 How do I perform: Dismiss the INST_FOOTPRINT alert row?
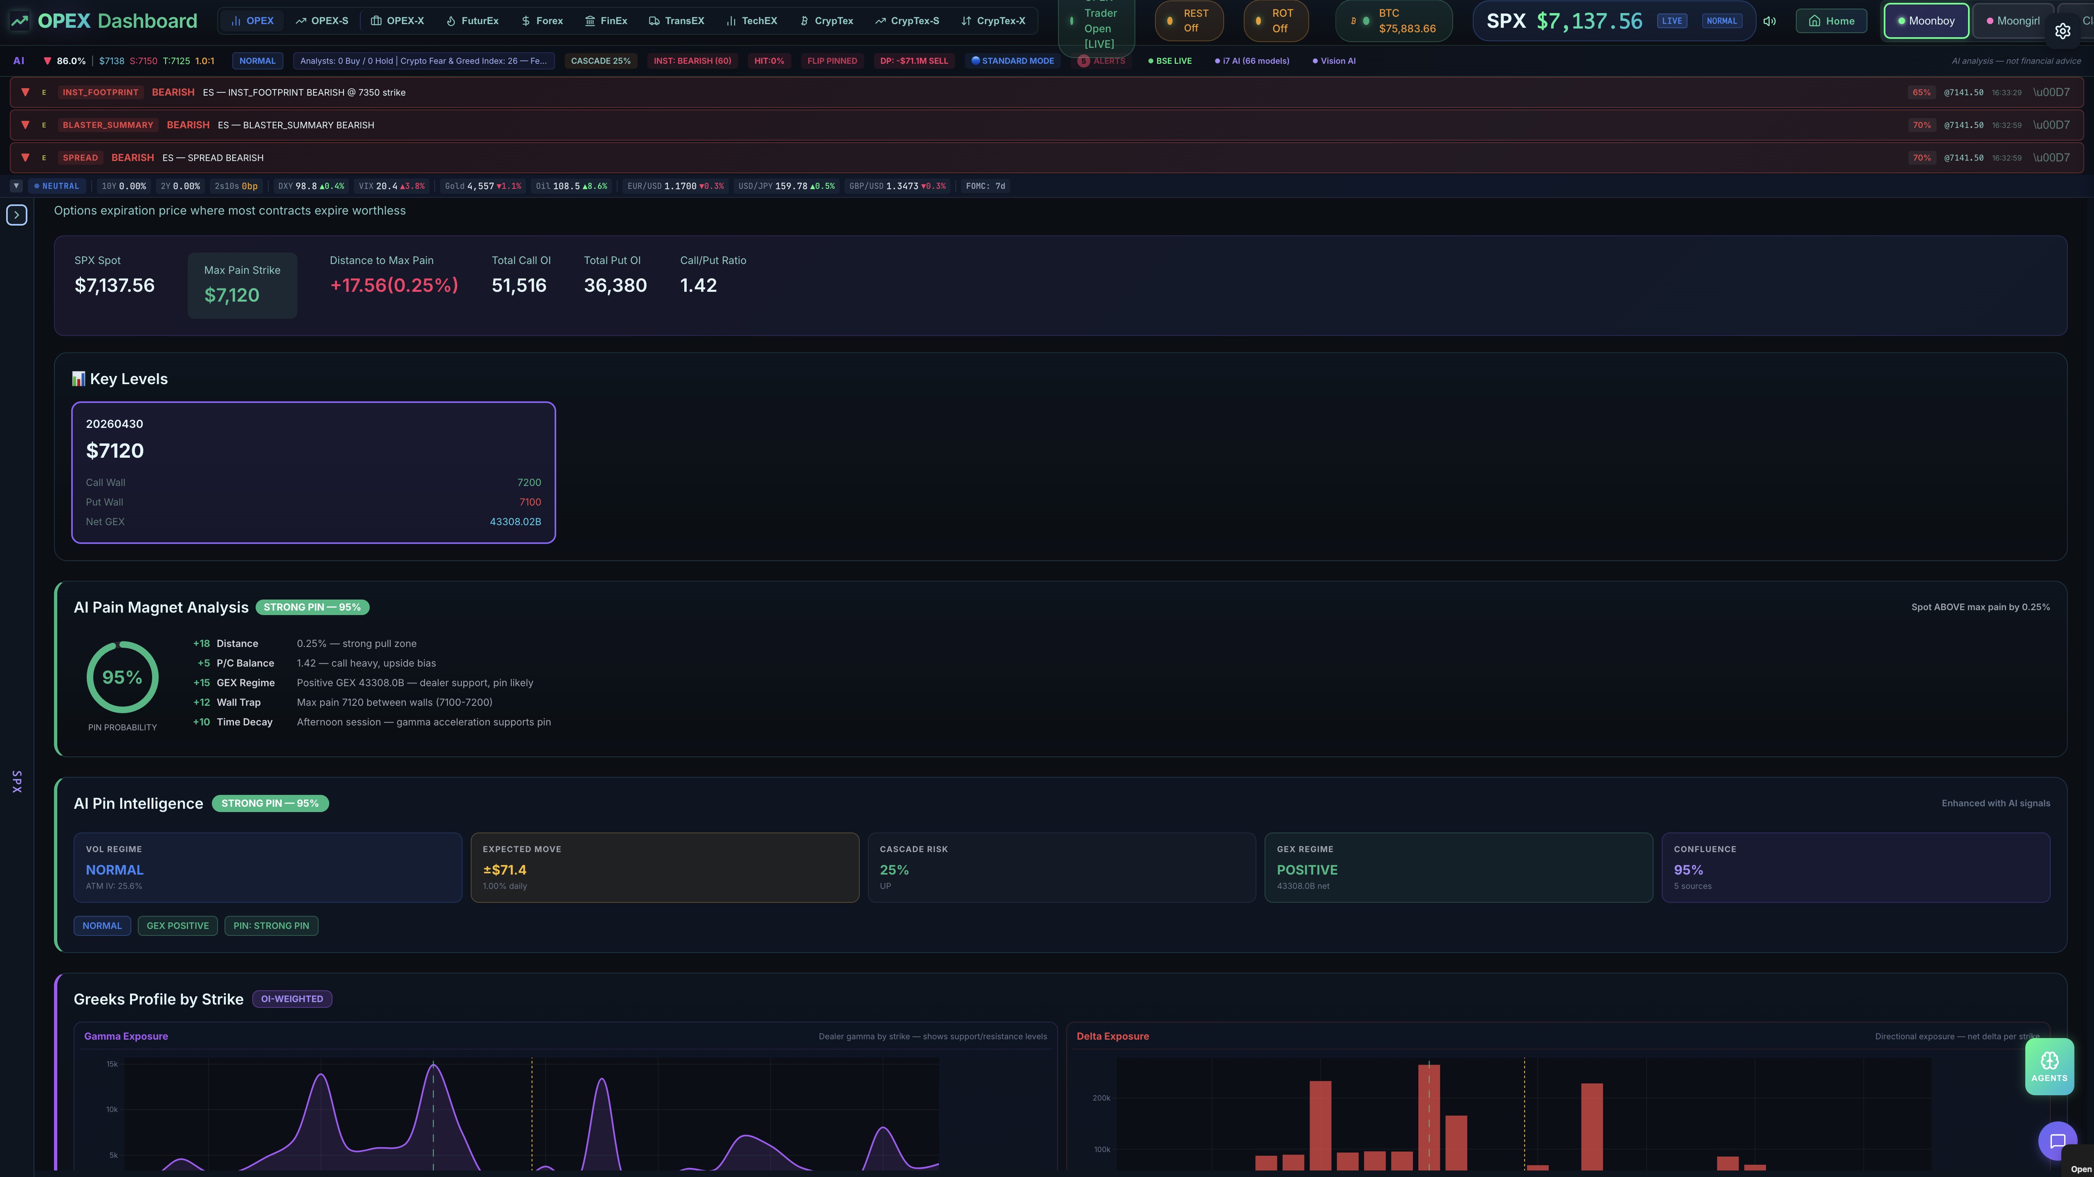[x=2052, y=93]
